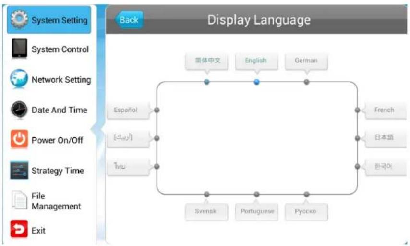Click the System Setting gear icon
This screenshot has width=410, height=246.
[x=19, y=19]
